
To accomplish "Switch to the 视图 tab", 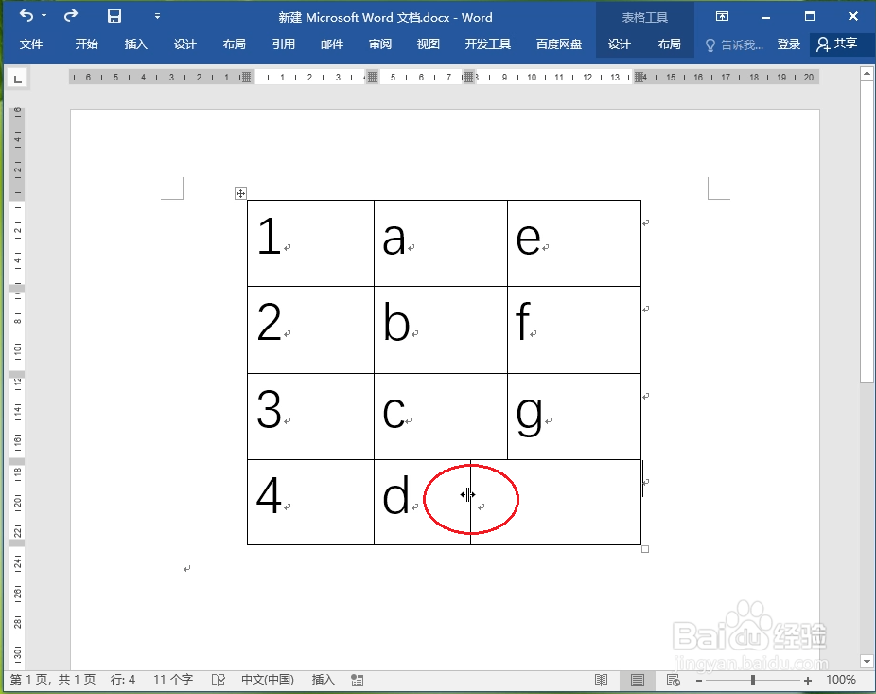I will pyautogui.click(x=428, y=44).
